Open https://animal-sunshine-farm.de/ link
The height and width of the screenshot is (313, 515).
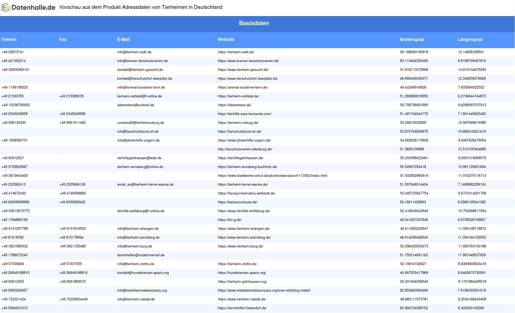point(243,87)
